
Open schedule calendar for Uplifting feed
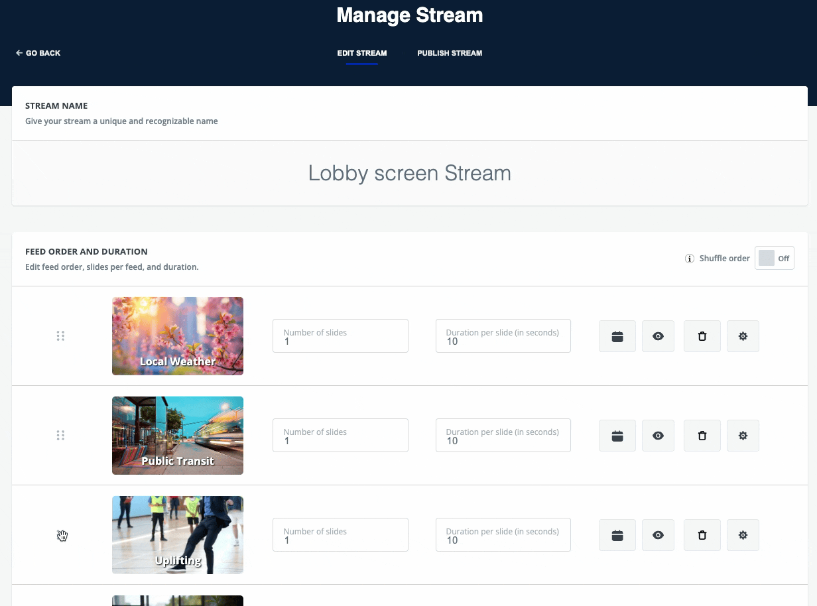pos(617,535)
